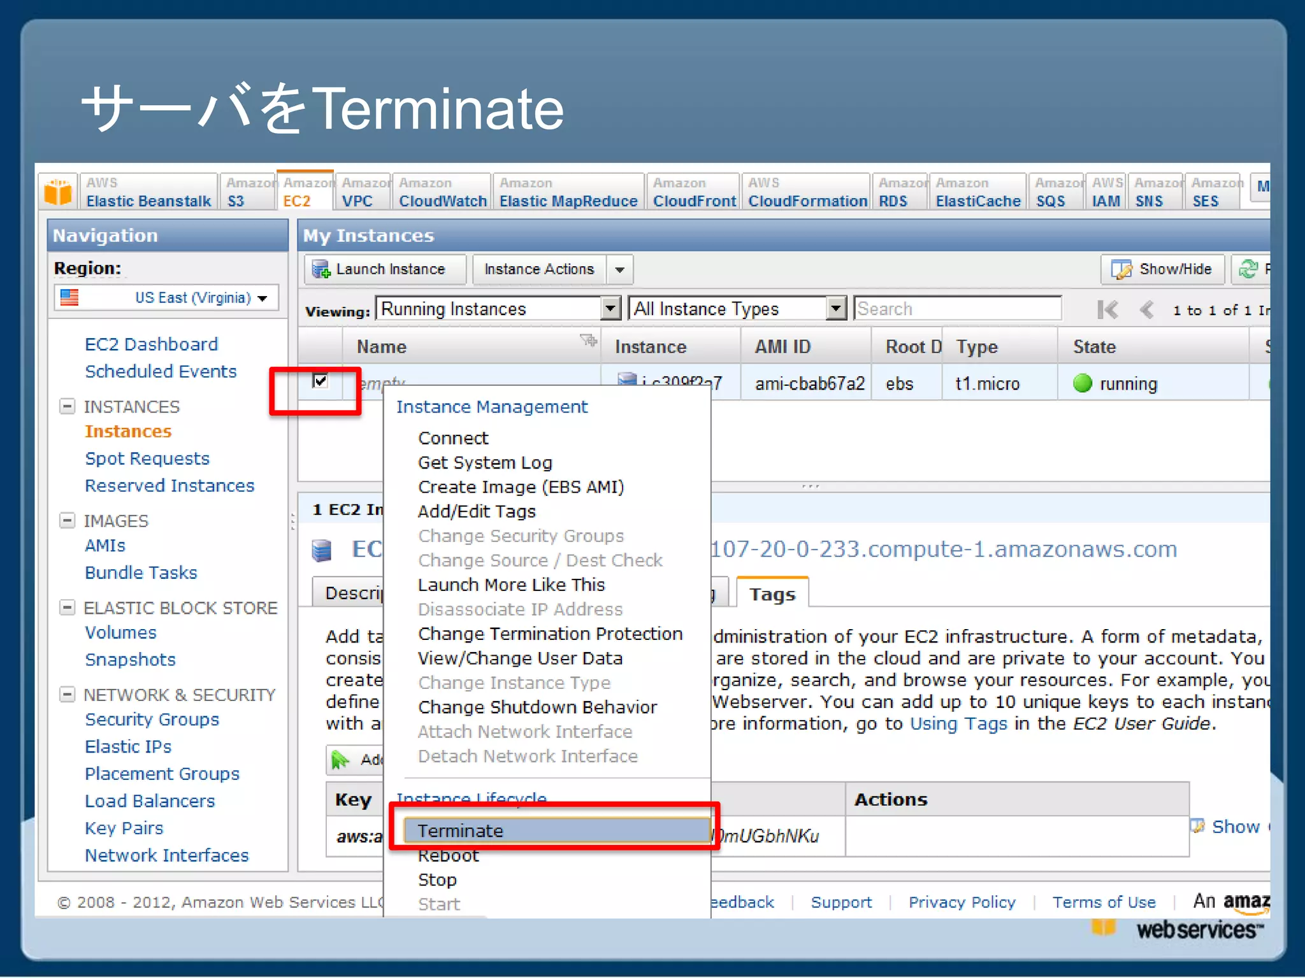
Task: Click the AWS orange cube home icon
Action: (58, 192)
